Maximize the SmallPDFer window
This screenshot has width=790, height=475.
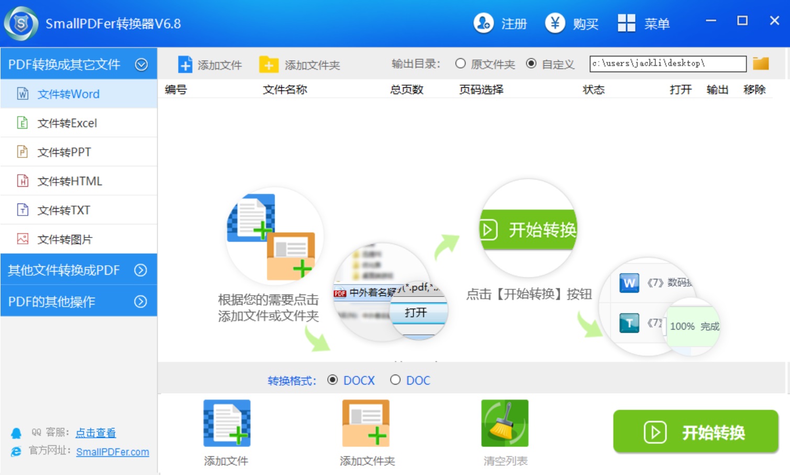(742, 20)
